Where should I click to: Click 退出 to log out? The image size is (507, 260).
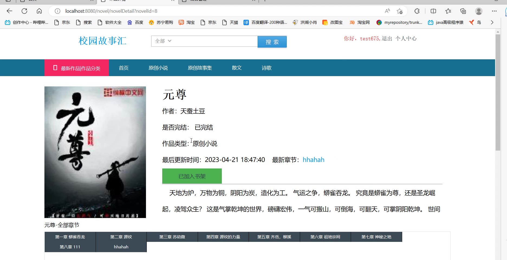[x=387, y=38]
